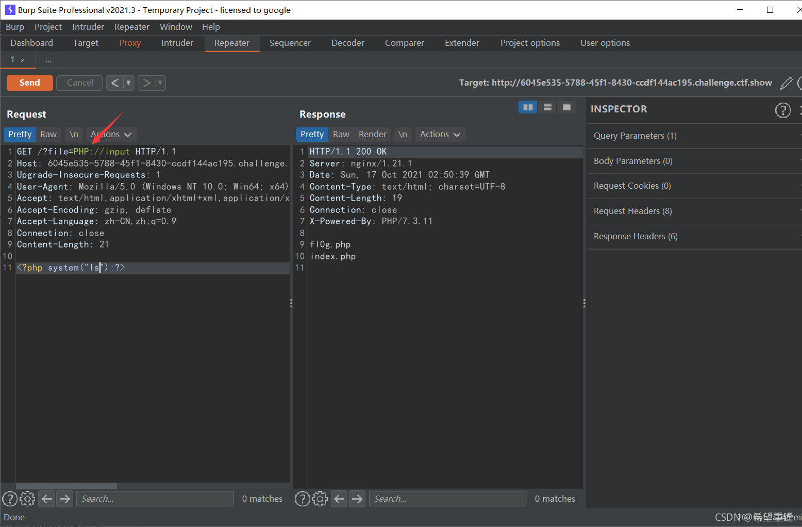Screen dimensions: 802x527
Task: Close Repeater tab 1 with the x
Action: coord(23,60)
